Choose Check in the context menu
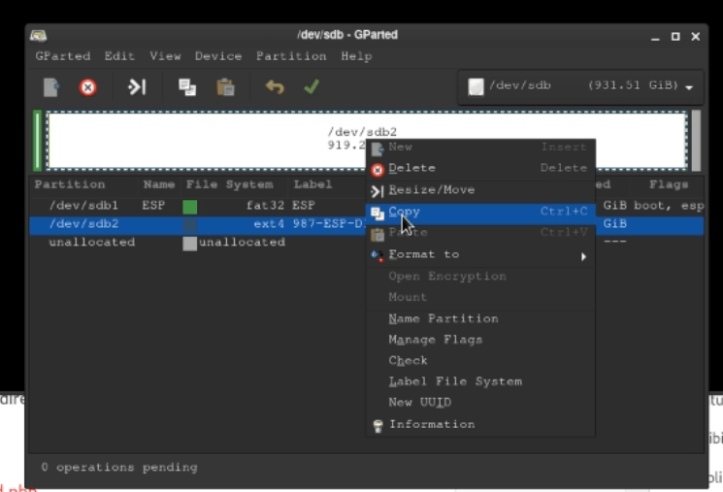Image resolution: width=723 pixels, height=492 pixels. pyautogui.click(x=481, y=361)
